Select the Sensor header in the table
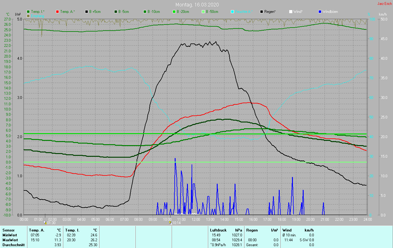The height and width of the screenshot is (248, 393). pyautogui.click(x=8, y=230)
